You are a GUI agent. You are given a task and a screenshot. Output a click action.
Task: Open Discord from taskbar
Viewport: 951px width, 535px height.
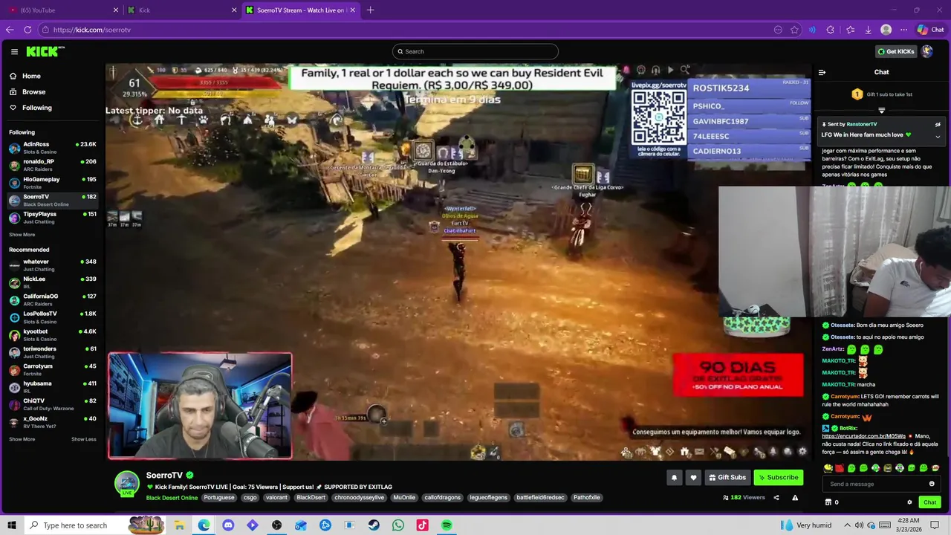click(228, 525)
